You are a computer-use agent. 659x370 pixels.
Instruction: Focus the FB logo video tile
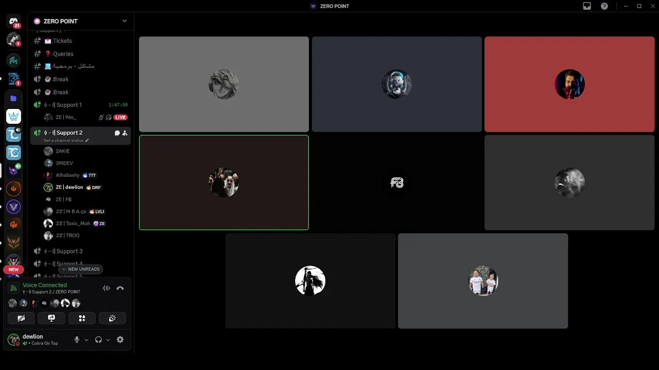397,182
